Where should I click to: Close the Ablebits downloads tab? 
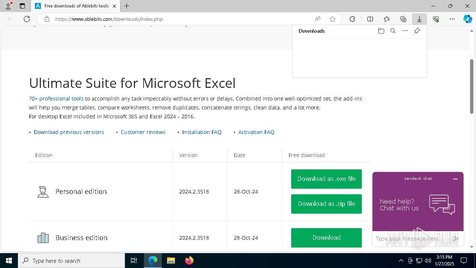(114, 6)
